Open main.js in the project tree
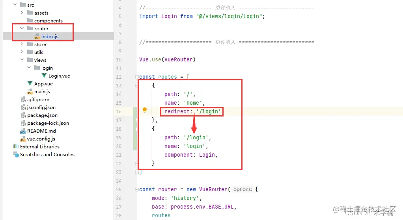This screenshot has height=220, width=403. [x=42, y=92]
